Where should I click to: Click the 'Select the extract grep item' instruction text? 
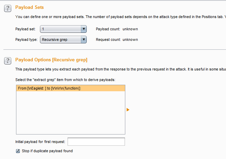(x=66, y=80)
